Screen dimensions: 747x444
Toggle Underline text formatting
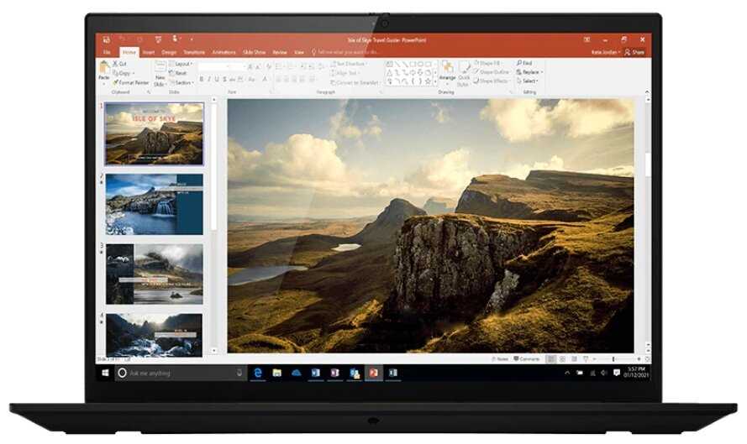(216, 80)
